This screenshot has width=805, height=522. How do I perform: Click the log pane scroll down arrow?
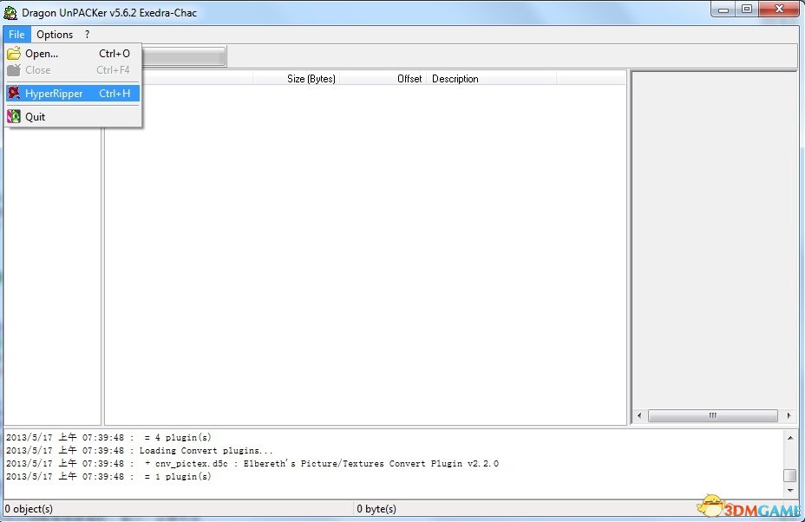(790, 491)
